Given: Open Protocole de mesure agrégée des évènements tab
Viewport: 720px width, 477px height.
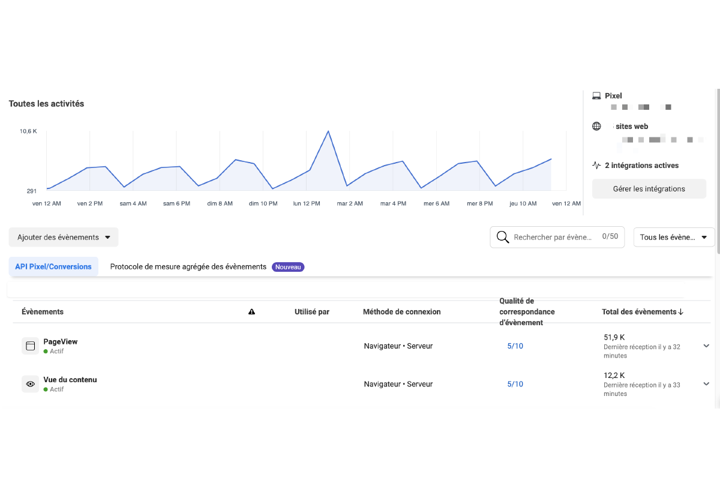Looking at the screenshot, I should [188, 266].
